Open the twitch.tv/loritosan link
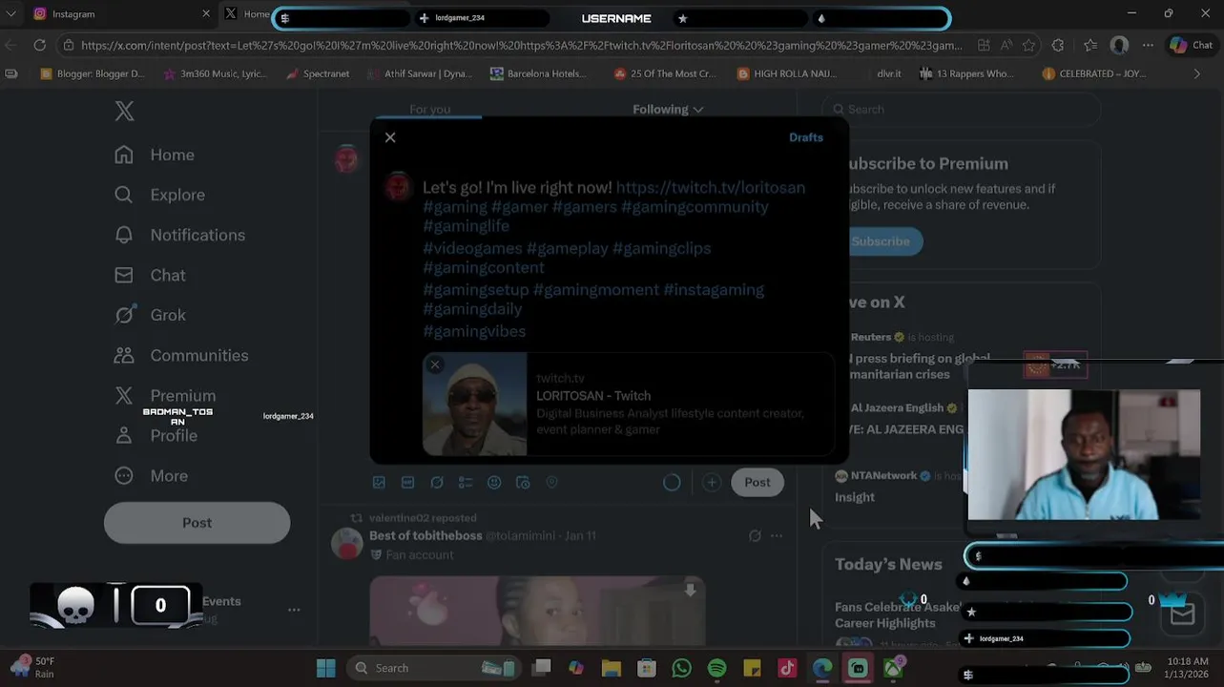Image resolution: width=1224 pixels, height=687 pixels. tap(711, 188)
